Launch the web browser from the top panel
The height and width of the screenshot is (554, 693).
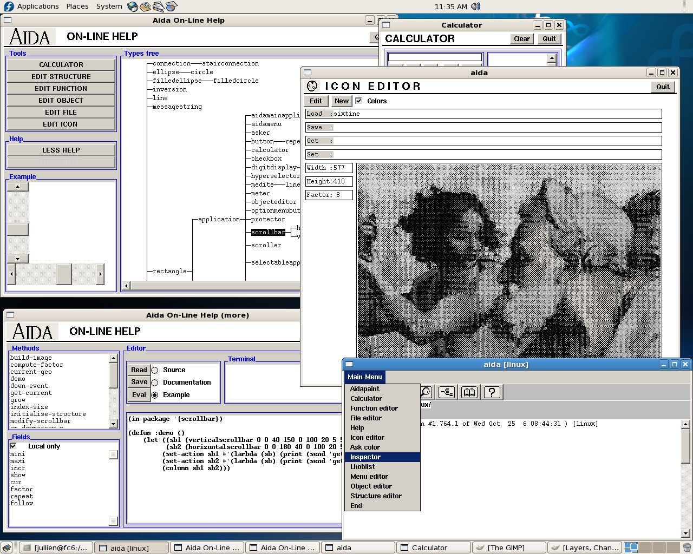133,6
